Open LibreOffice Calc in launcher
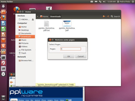Viewport: 135px width, 101px height. (x=3, y=29)
